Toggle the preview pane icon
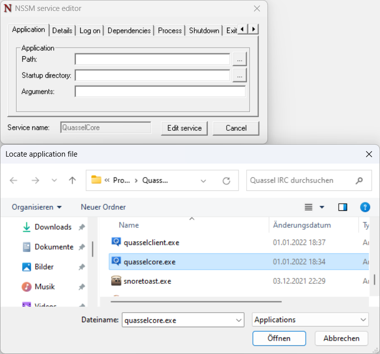The image size is (380, 354). (x=343, y=207)
